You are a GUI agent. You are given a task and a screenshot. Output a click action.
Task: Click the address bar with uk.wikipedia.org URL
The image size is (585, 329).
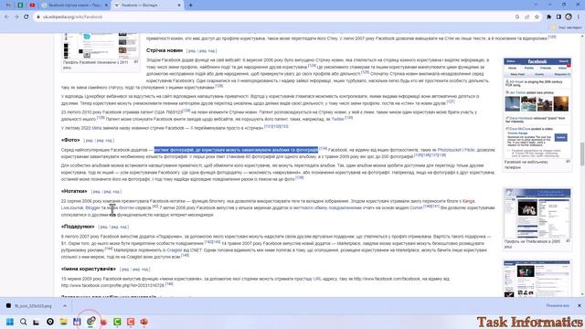tap(276, 16)
